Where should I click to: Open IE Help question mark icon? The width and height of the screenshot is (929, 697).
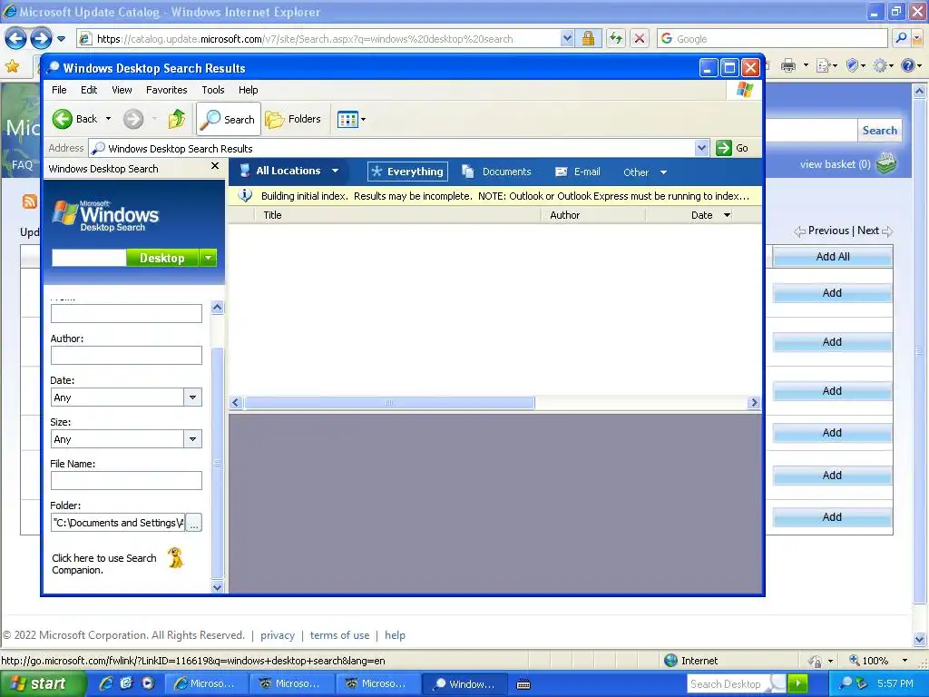coord(907,65)
